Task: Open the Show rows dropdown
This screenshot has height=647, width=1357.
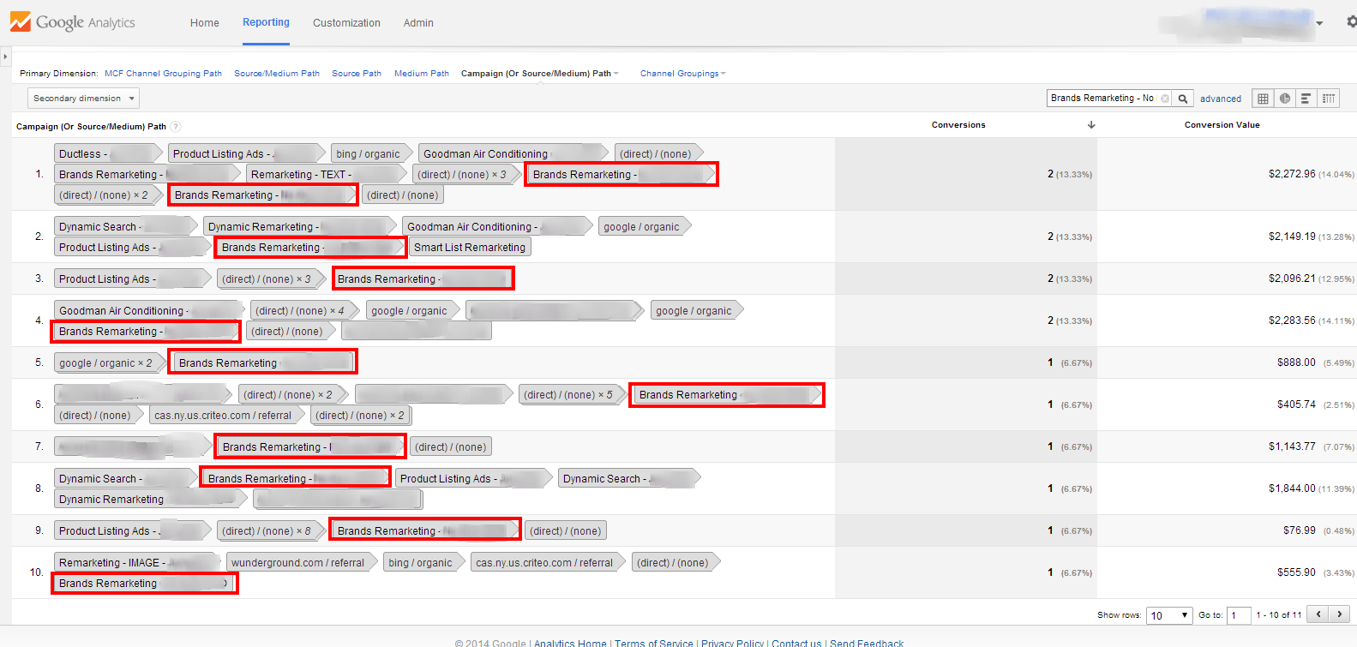Action: (x=1169, y=615)
